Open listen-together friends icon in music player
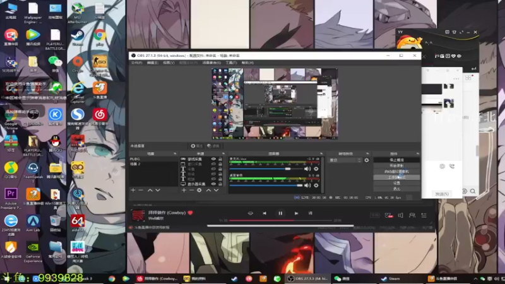The image size is (505, 284). coord(412,215)
